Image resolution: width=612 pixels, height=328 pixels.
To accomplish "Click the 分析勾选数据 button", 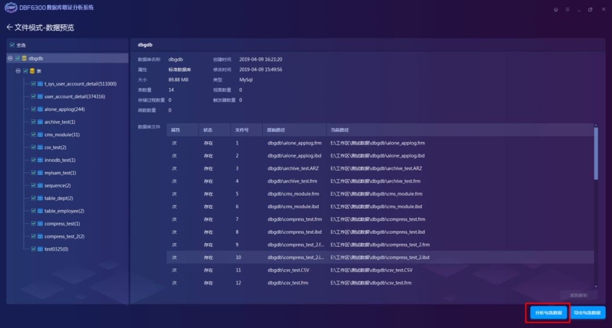I will [x=549, y=313].
